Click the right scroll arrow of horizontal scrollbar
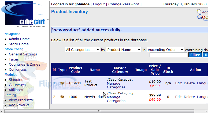Image resolution: width=208 pixels, height=113 pixels. tap(206, 111)
